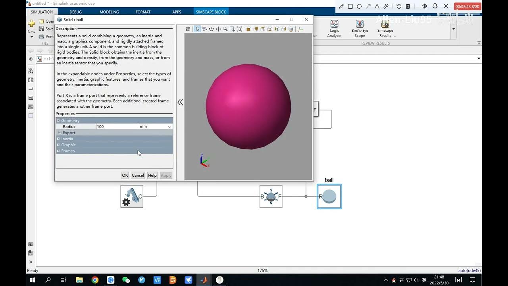The image size is (508, 286).
Task: Expand the Export node
Action: click(x=60, y=133)
